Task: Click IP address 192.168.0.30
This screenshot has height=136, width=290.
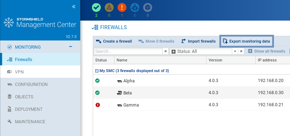Action: click(271, 93)
